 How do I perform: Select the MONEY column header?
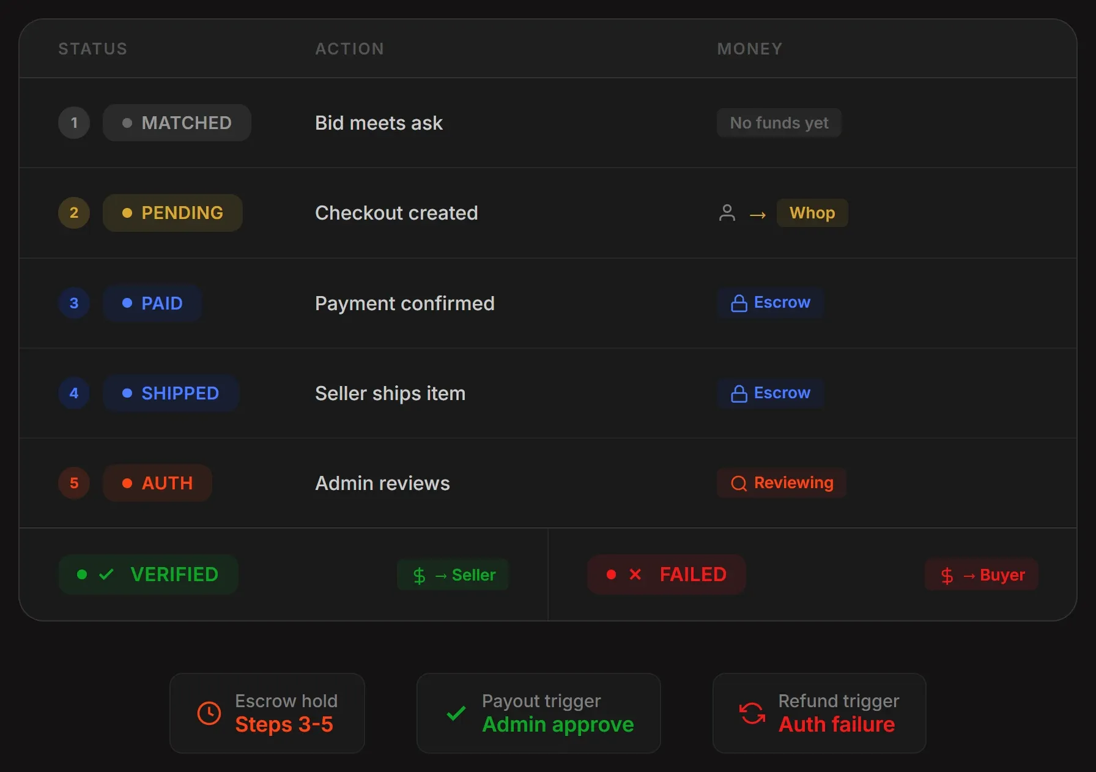click(x=749, y=49)
